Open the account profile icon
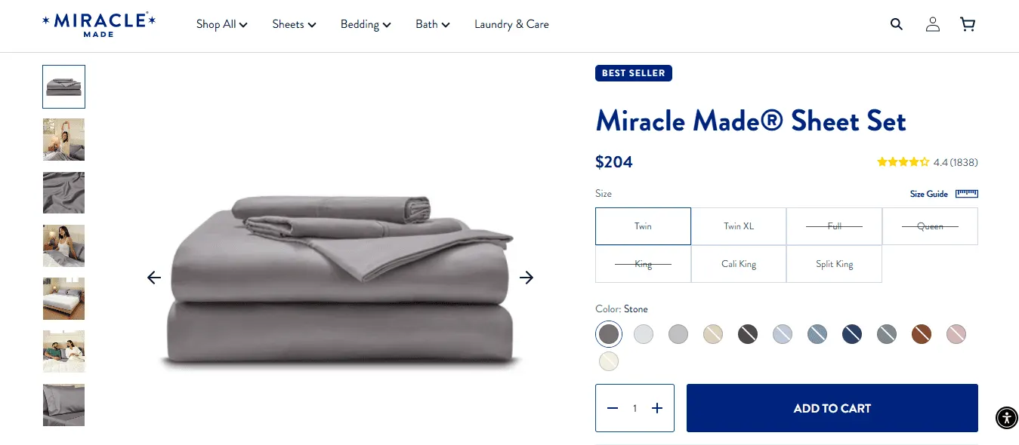This screenshot has height=445, width=1019. pyautogui.click(x=933, y=24)
